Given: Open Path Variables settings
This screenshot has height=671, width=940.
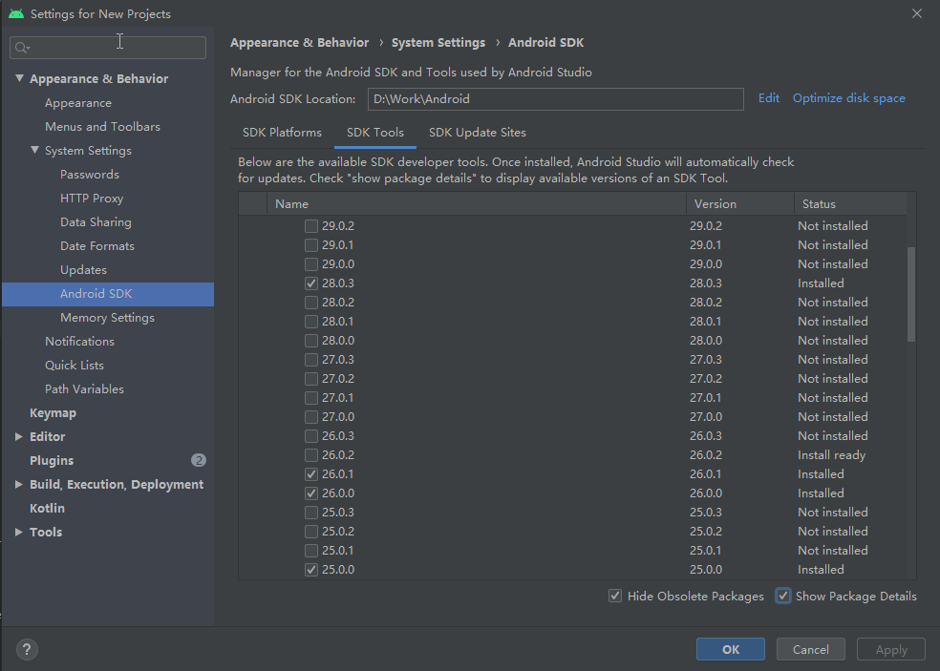Looking at the screenshot, I should [x=84, y=389].
